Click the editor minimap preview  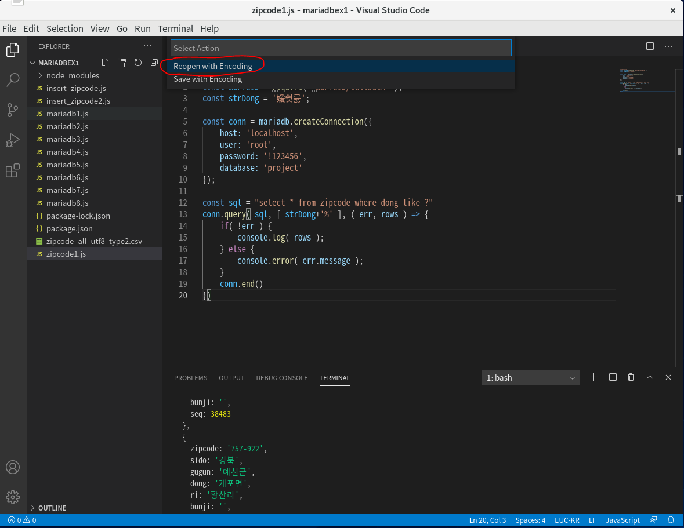click(647, 80)
